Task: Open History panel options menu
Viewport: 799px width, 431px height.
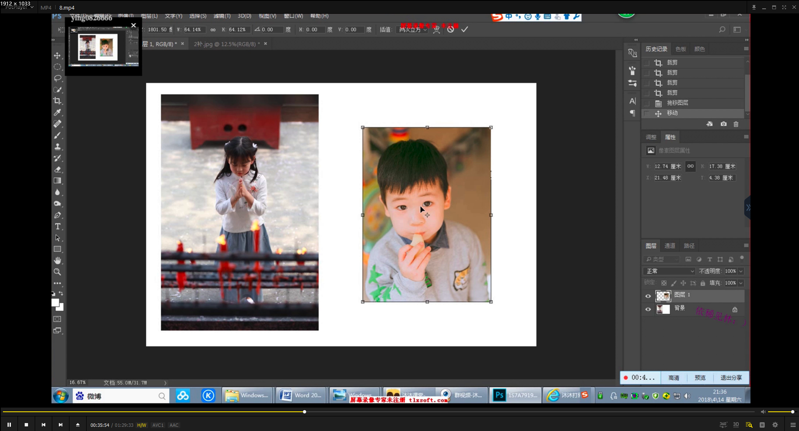Action: [x=746, y=49]
